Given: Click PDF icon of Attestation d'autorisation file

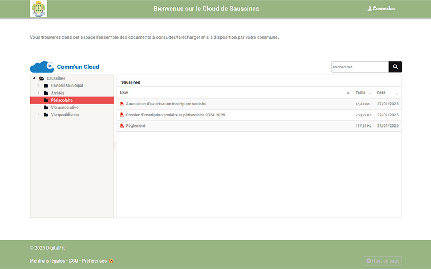Looking at the screenshot, I should click(x=122, y=104).
